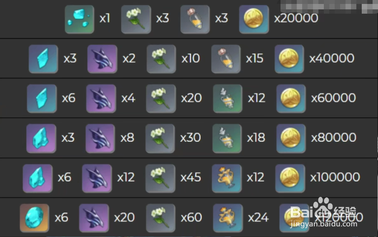Screen dimensions: 378x237
Task: Click the purple claw icon labeled x8
Action: [x=100, y=139]
